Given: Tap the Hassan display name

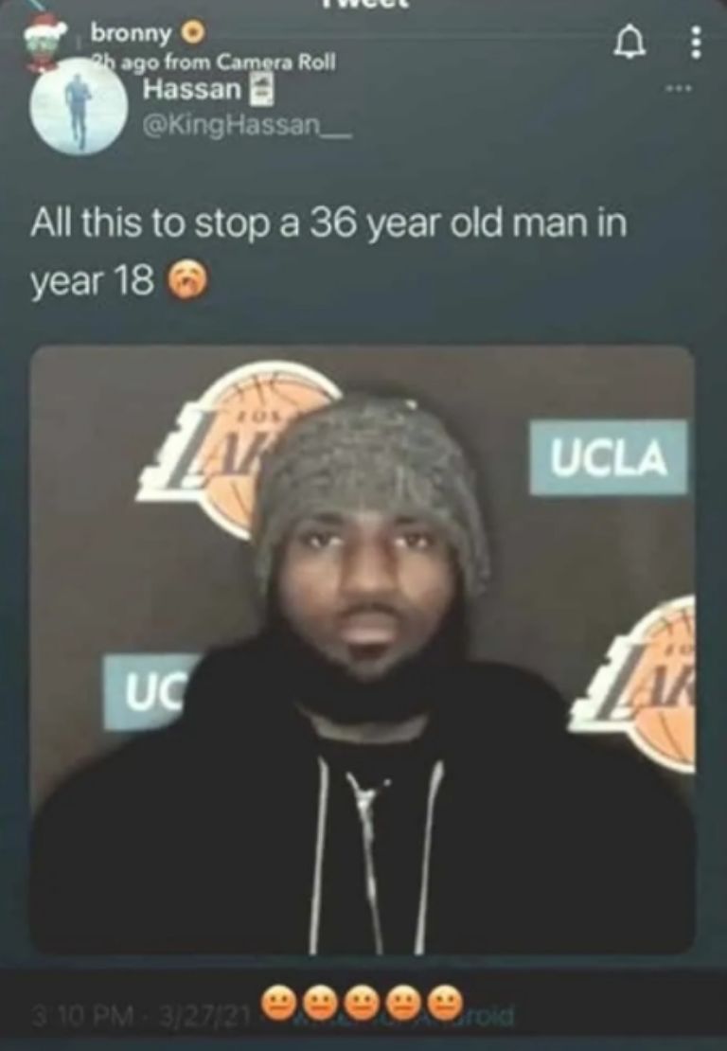Looking at the screenshot, I should 192,89.
